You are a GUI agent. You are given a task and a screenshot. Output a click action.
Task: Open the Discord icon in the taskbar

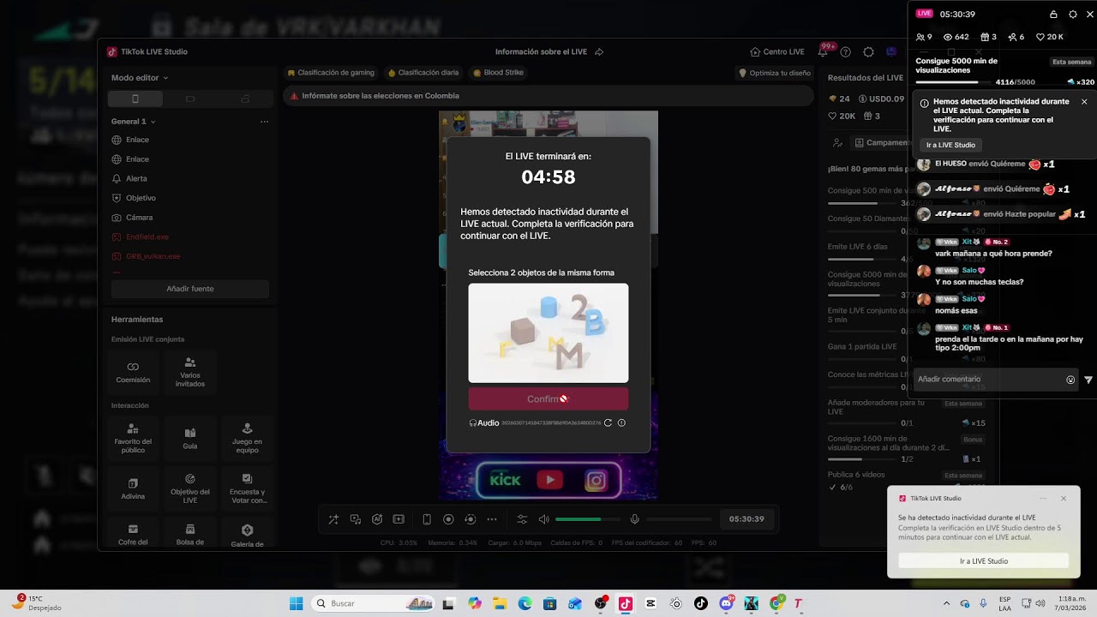(727, 603)
